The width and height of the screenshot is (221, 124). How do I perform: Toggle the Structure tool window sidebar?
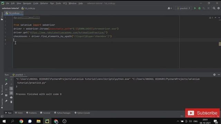[2, 90]
